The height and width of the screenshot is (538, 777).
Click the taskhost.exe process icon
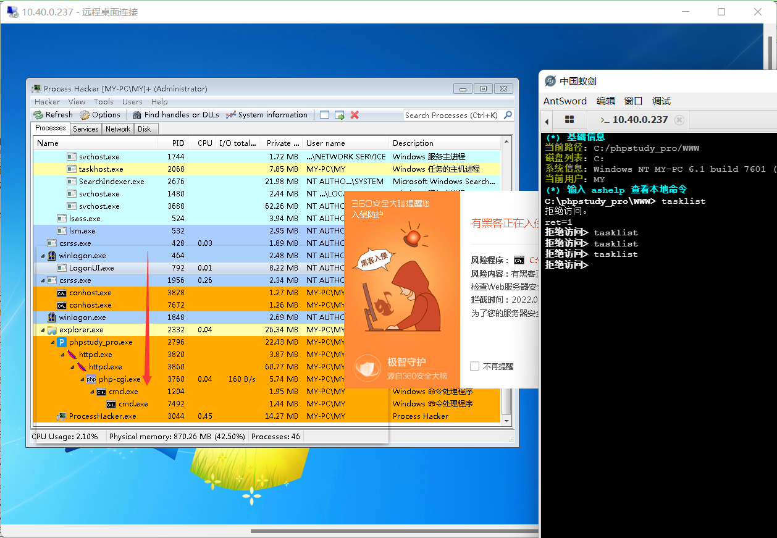(72, 169)
